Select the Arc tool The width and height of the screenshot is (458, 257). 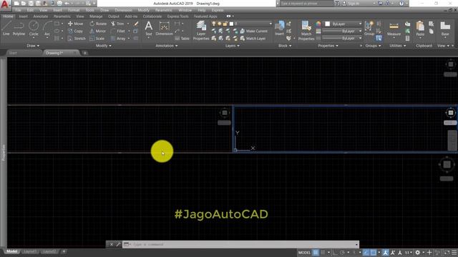point(47,29)
